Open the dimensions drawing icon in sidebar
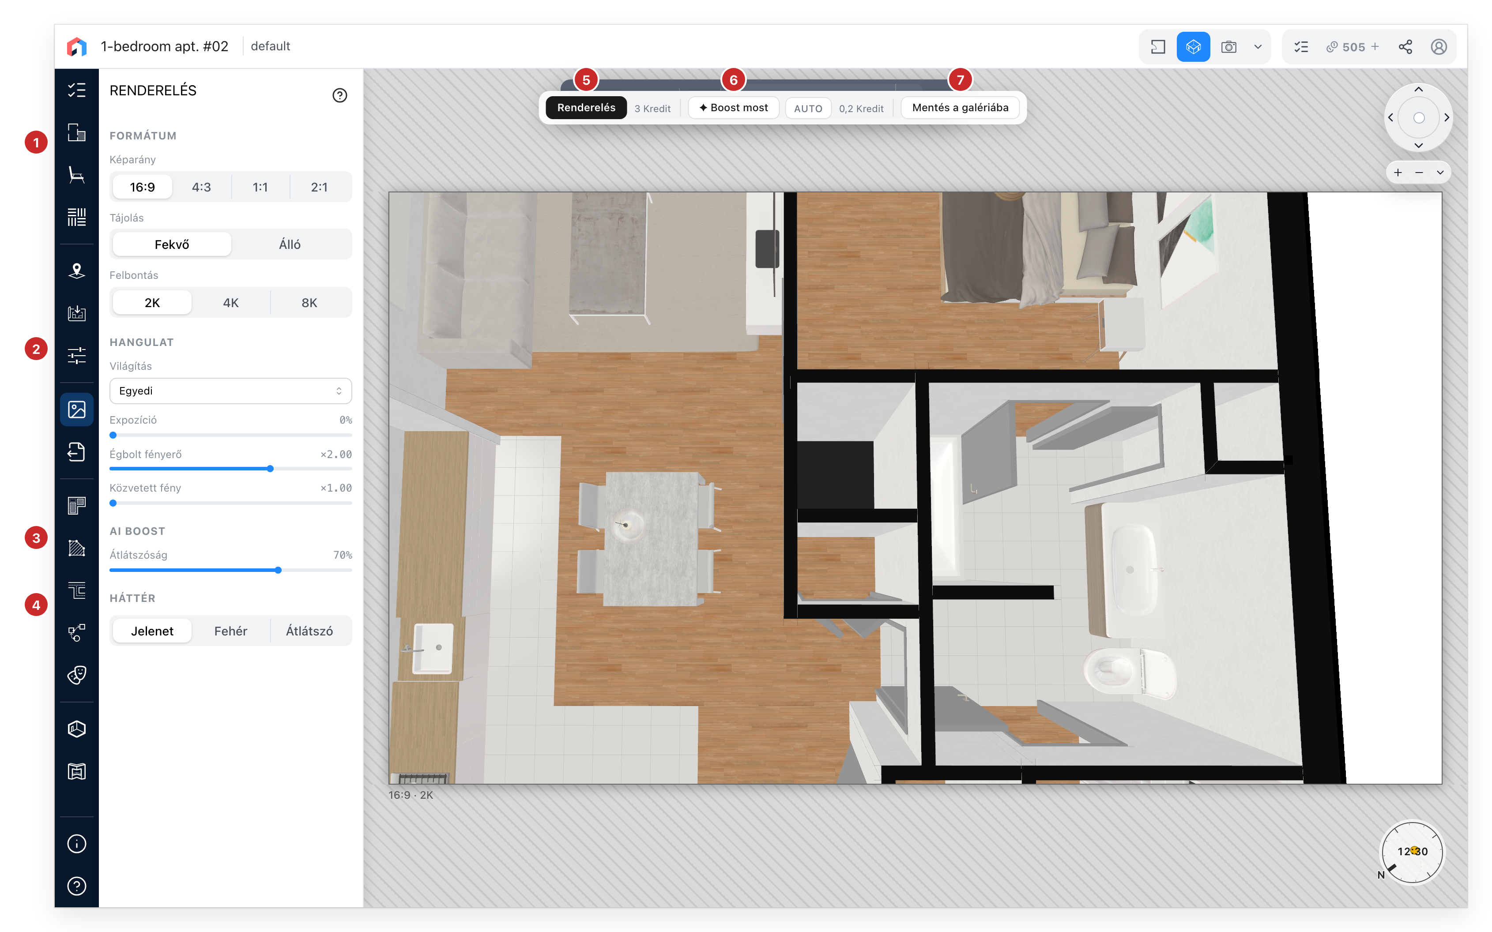Screen dimensions: 1492x932 coord(76,590)
